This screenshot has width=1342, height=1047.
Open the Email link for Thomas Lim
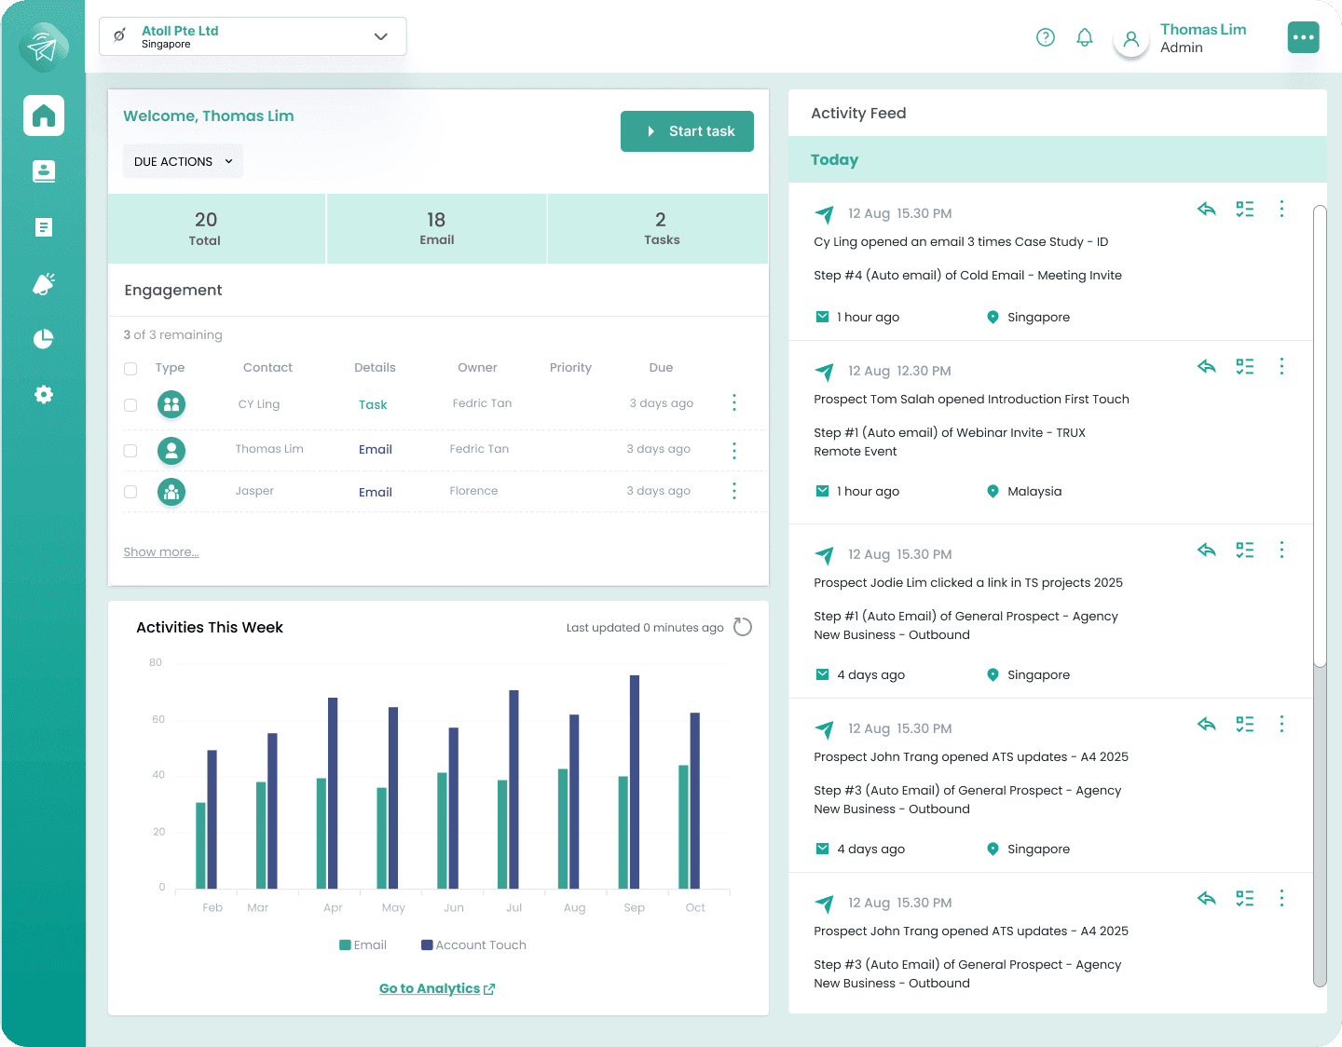click(376, 450)
